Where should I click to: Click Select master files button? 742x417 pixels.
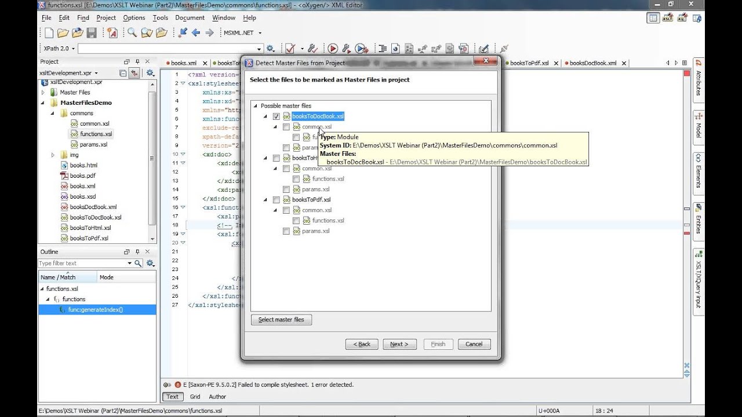281,320
